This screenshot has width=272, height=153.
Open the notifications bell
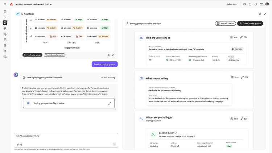point(256,4)
